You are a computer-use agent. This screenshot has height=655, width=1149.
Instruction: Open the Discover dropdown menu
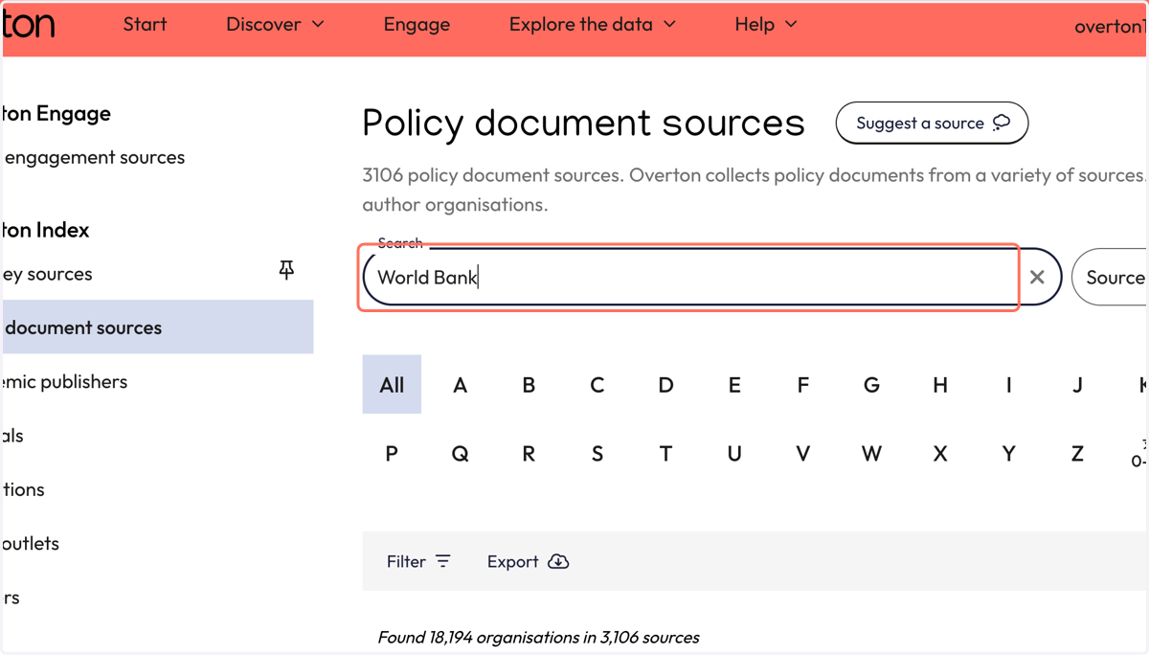(275, 25)
